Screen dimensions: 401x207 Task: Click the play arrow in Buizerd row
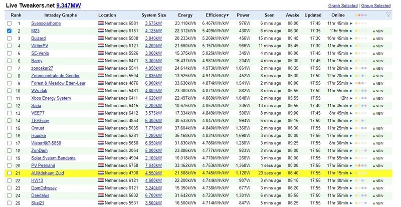pos(351,39)
